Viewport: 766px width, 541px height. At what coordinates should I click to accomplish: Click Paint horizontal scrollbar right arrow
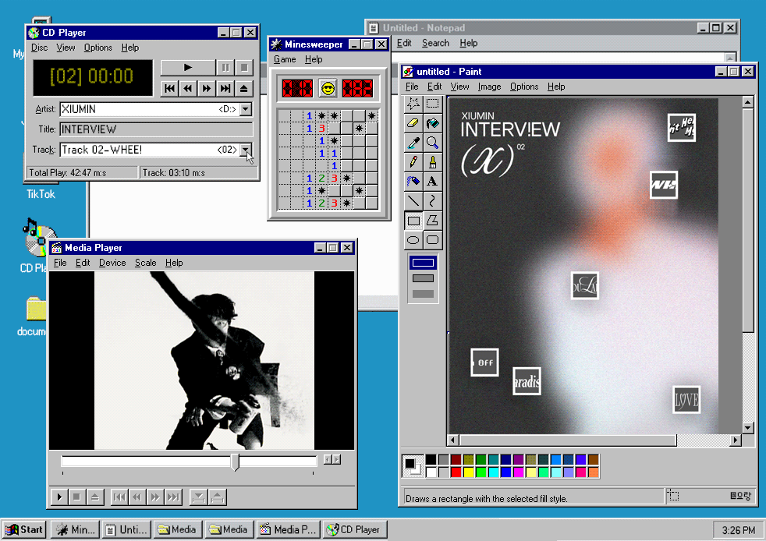click(736, 440)
